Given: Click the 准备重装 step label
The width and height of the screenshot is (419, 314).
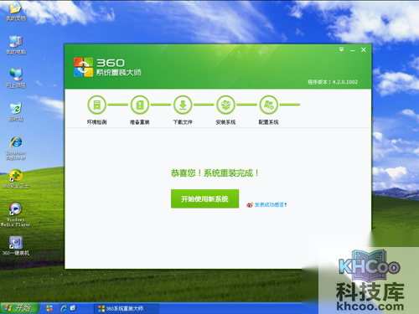Looking at the screenshot, I should click(x=140, y=122).
